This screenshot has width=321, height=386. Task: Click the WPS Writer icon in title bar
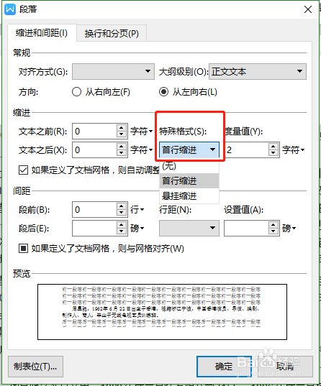[10, 9]
